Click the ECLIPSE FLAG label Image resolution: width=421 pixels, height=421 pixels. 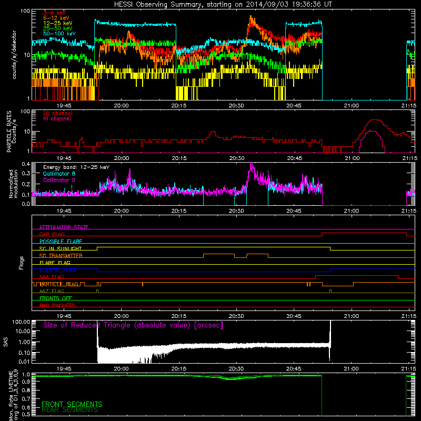coord(57,270)
